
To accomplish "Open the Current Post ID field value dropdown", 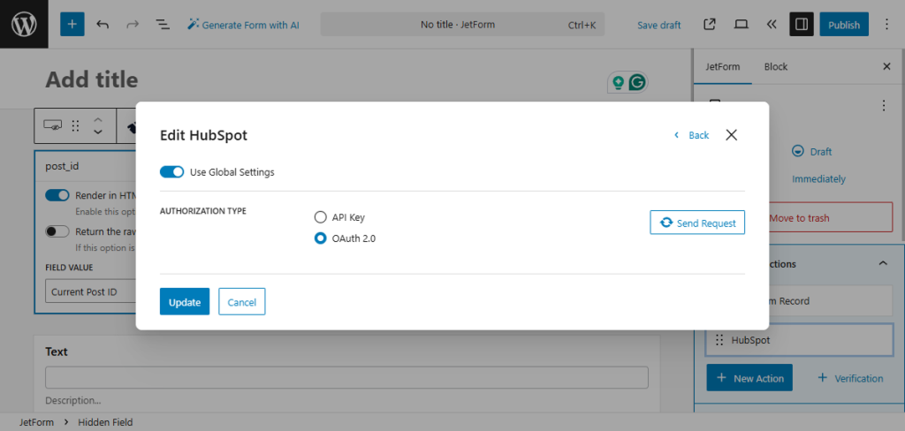I will pyautogui.click(x=91, y=291).
